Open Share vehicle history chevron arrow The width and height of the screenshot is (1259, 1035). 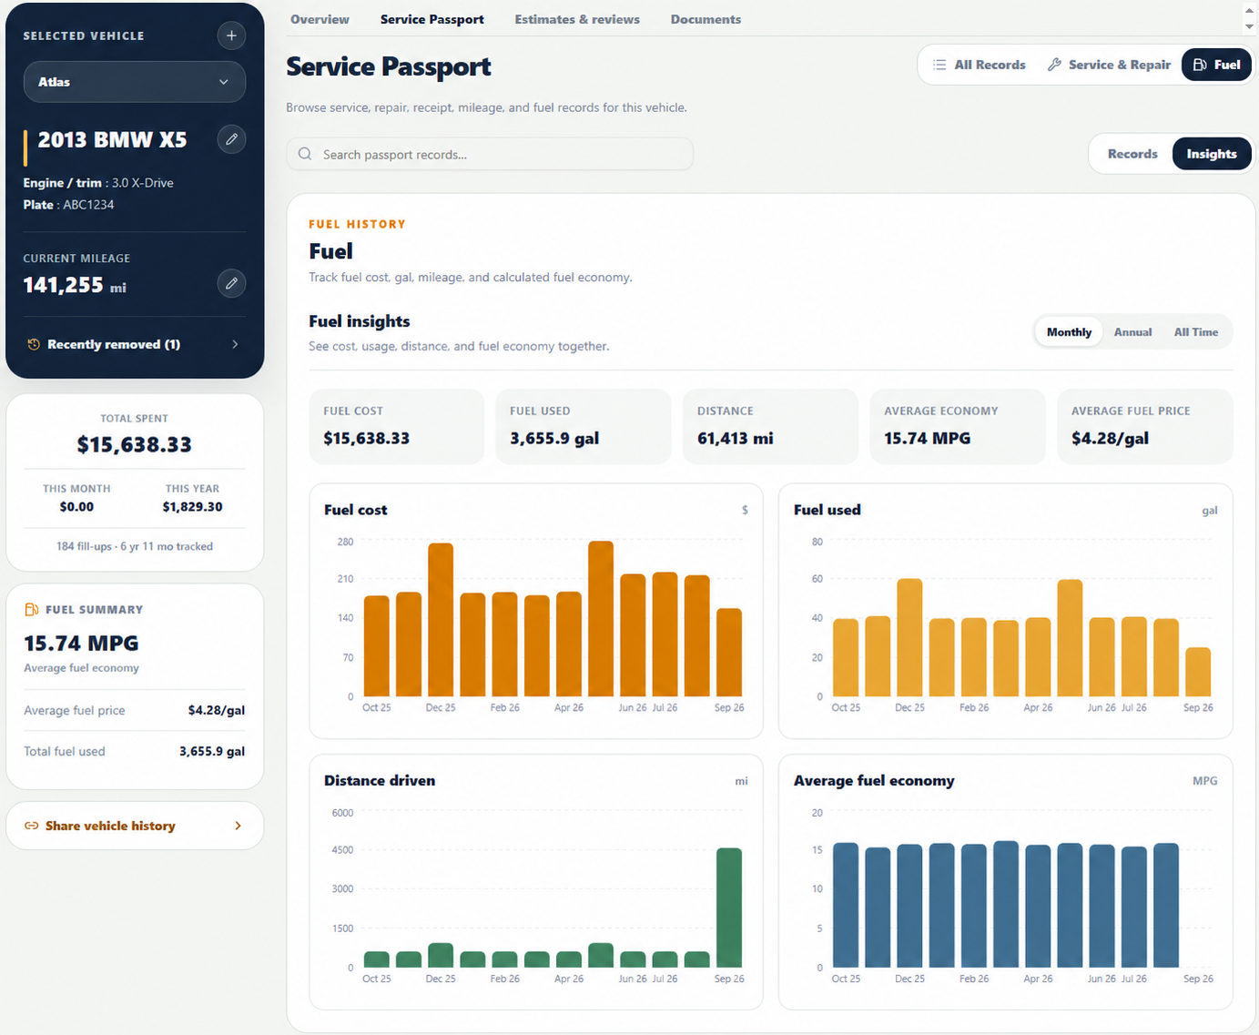(x=238, y=826)
